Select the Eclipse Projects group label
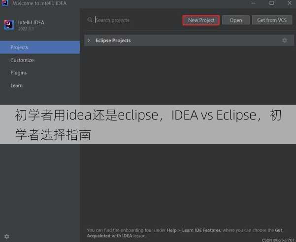Viewport: 296px width, 242px height. [113, 40]
